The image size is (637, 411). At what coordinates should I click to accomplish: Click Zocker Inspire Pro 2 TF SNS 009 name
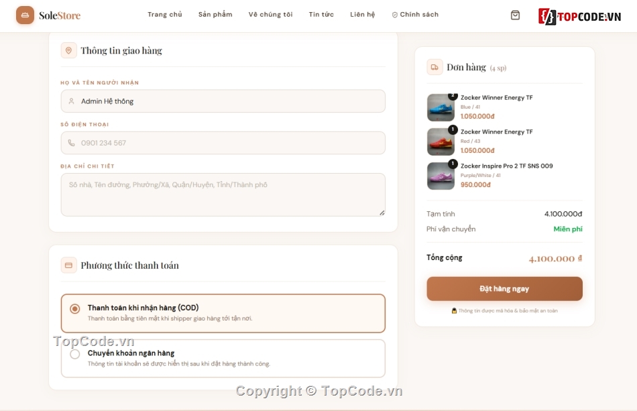507,166
